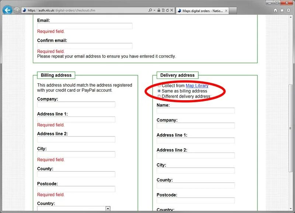
Task: Open the search dropdown arrow in address bar
Action: tap(155, 10)
